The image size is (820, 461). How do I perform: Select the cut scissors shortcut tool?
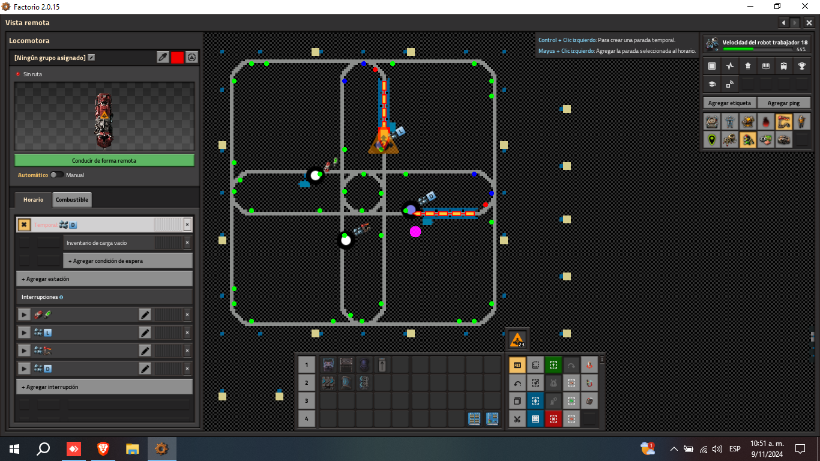517,419
